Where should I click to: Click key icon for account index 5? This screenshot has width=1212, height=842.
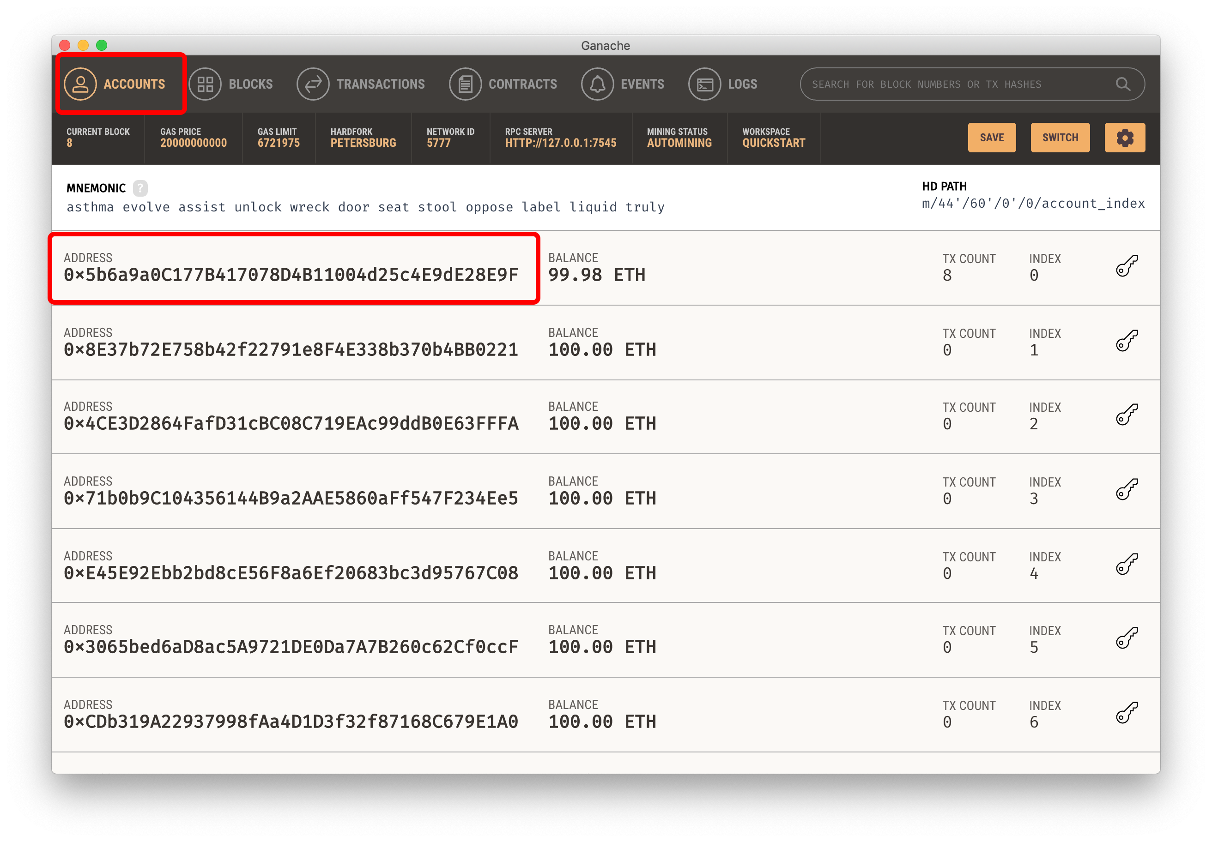click(x=1126, y=639)
